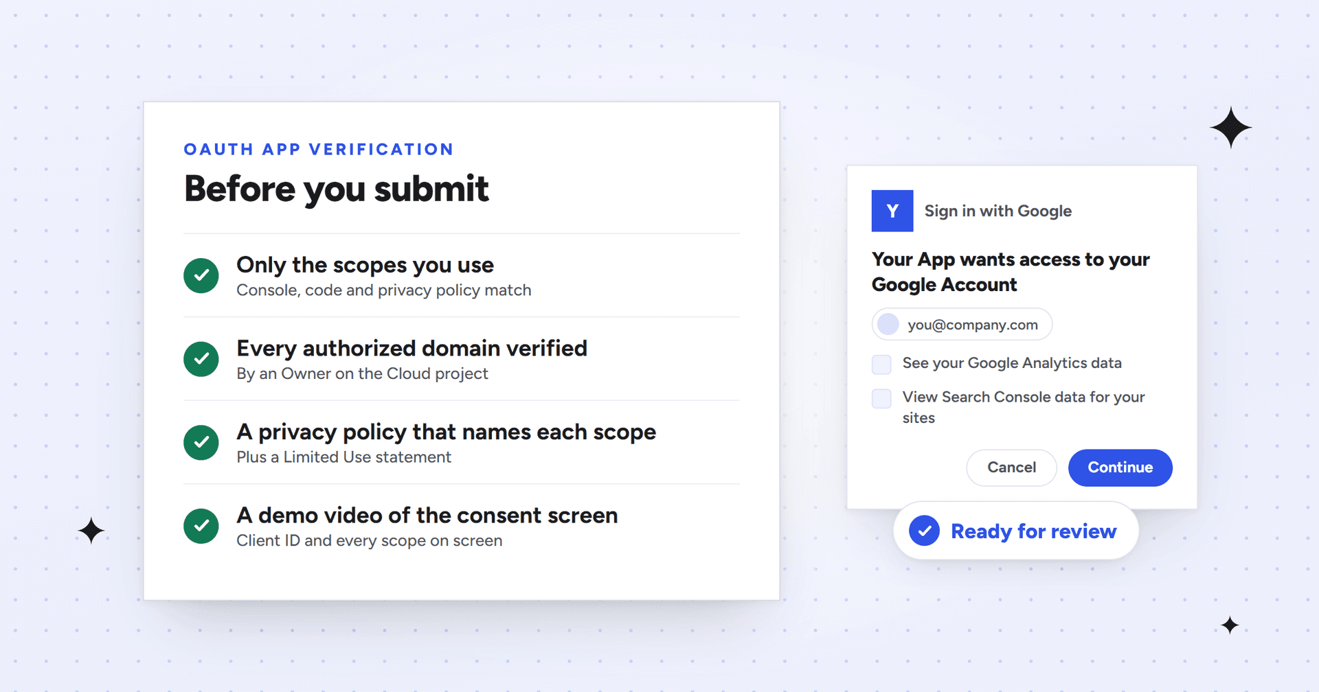1319x692 pixels.
Task: Click 'A demo video of the consent screen' title
Action: click(427, 516)
